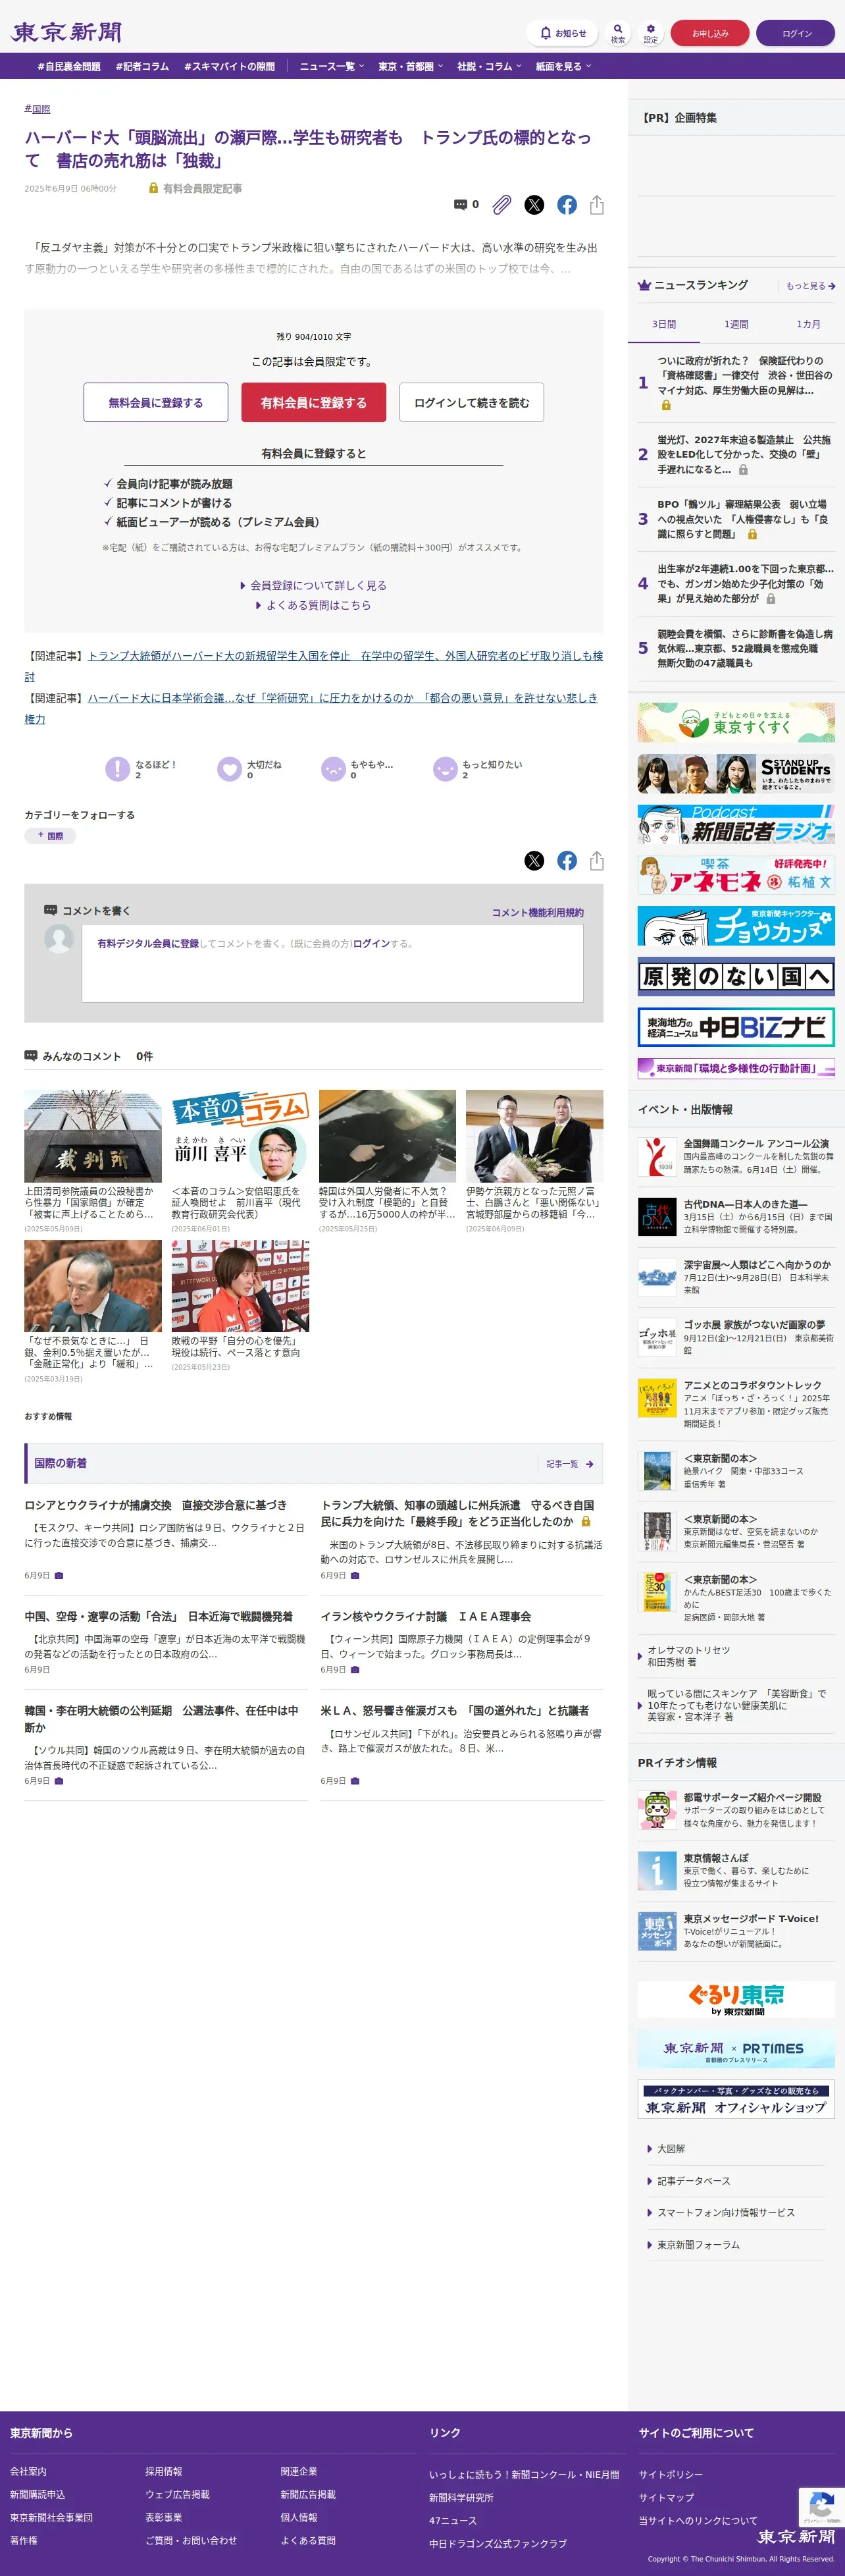Open the 東京すくすく banner
Viewport: 845px width, 2576px height.
tap(736, 722)
